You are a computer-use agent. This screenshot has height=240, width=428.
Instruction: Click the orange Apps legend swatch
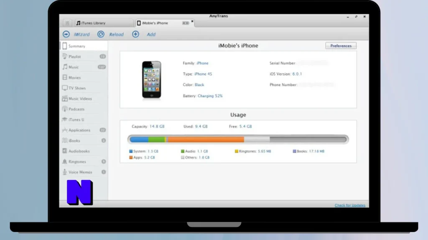tap(131, 157)
